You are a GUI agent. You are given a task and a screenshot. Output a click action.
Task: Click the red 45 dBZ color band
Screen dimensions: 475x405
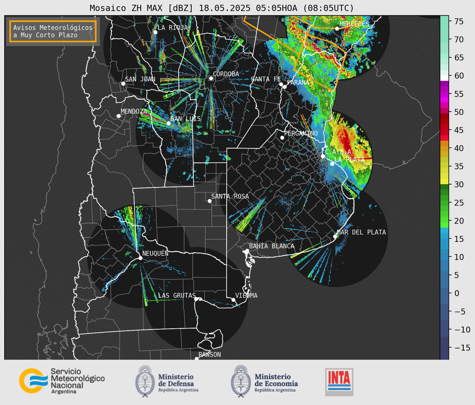(x=444, y=130)
